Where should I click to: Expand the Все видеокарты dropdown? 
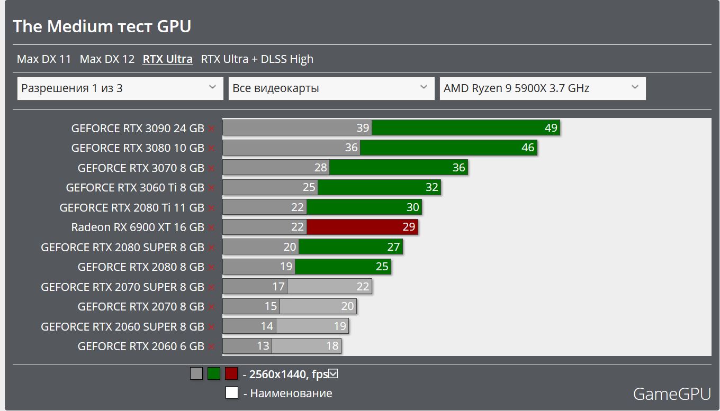[x=331, y=88]
